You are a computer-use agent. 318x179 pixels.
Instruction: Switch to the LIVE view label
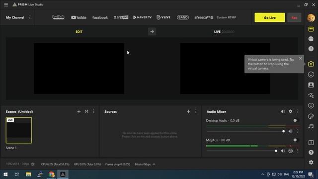click(x=217, y=32)
